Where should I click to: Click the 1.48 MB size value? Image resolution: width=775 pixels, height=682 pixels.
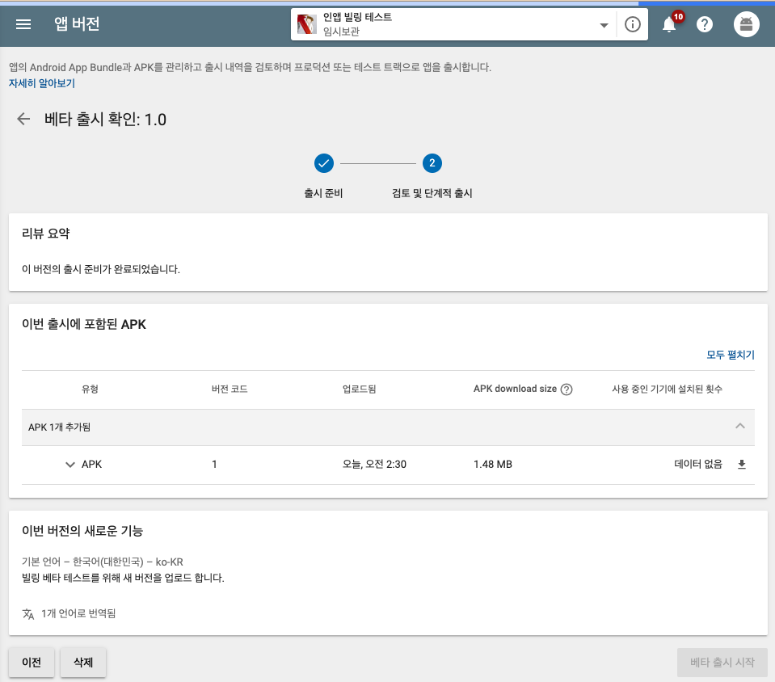pyautogui.click(x=493, y=464)
